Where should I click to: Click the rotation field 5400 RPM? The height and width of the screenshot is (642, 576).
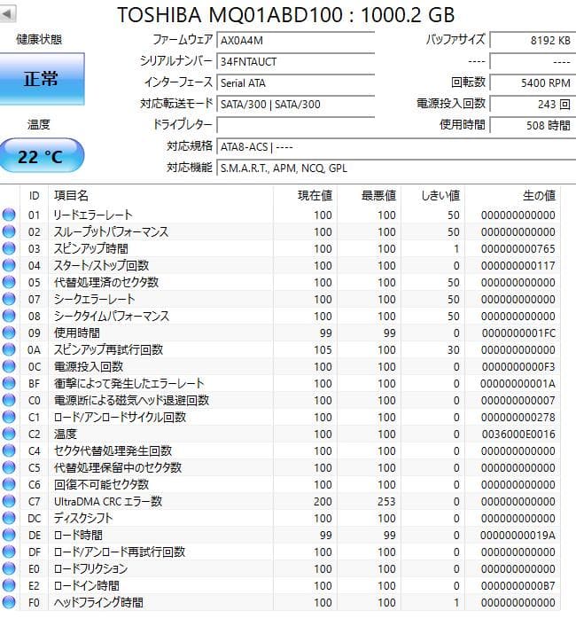[533, 83]
